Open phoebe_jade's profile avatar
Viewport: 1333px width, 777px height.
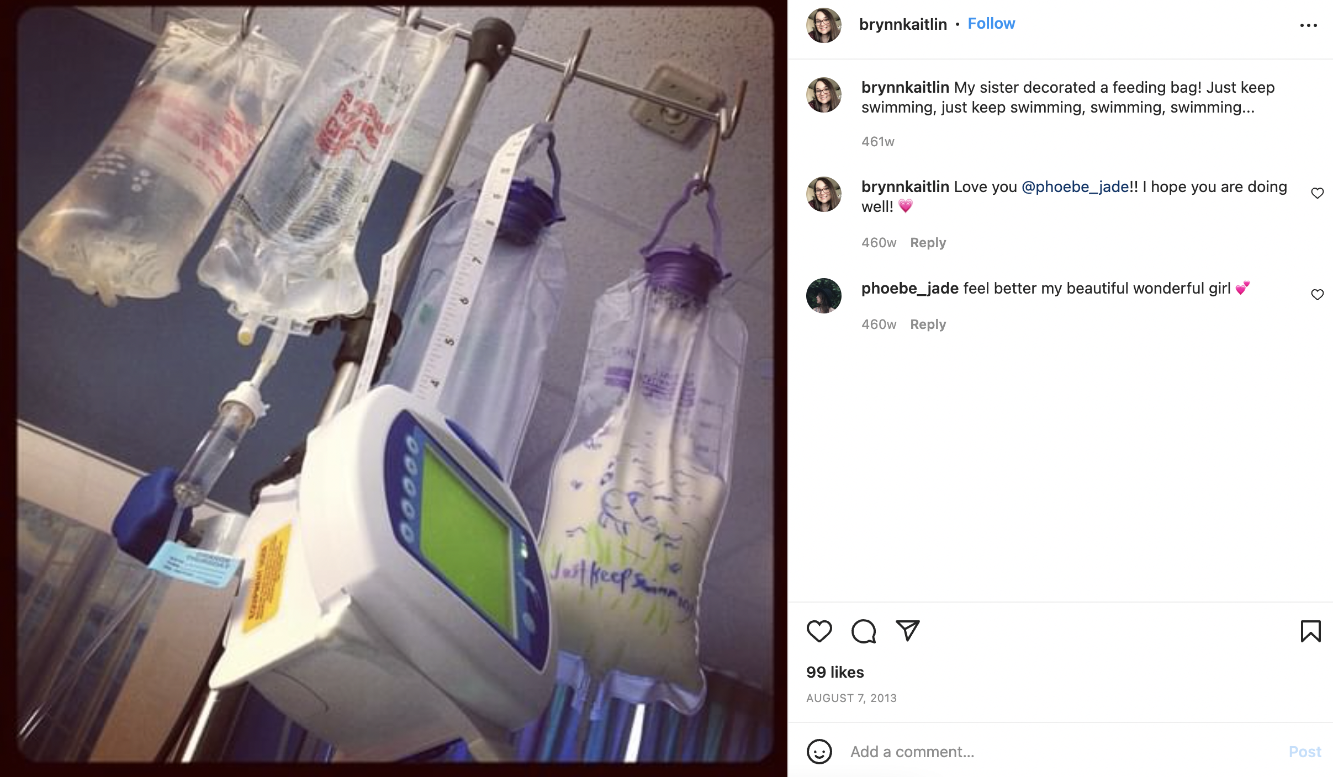click(x=823, y=296)
